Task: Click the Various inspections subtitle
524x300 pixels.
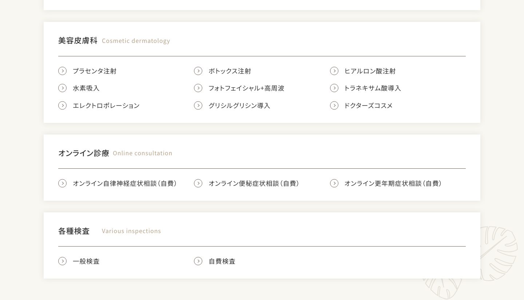Action: pos(131,231)
